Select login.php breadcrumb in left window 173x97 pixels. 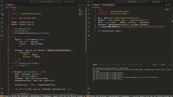point(14,7)
